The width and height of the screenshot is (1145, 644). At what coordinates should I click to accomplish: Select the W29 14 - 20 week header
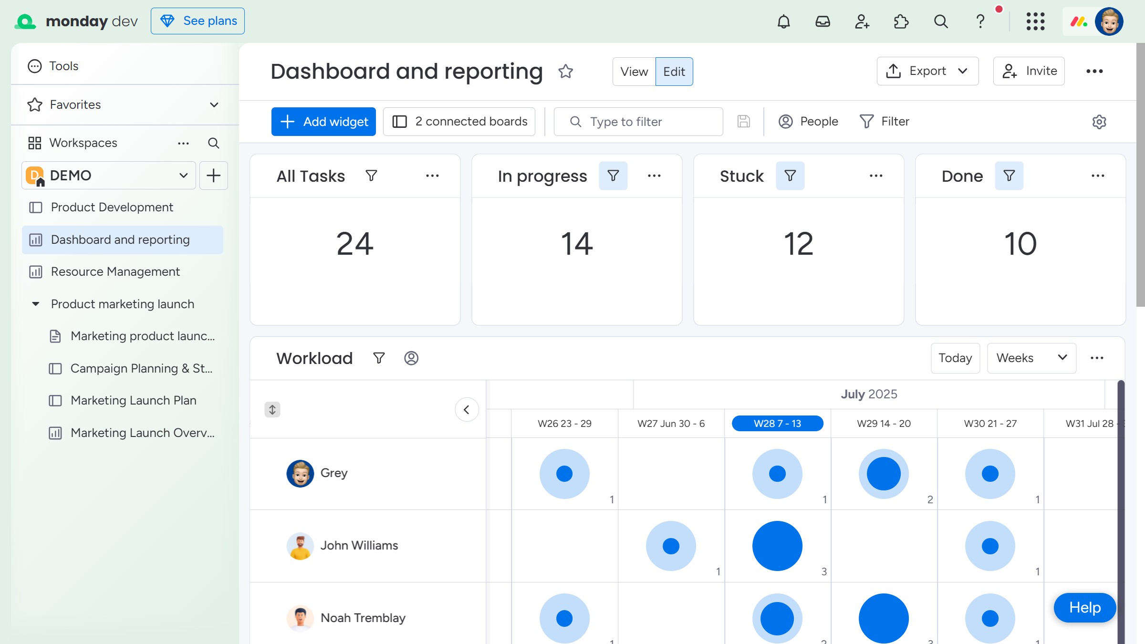click(884, 424)
